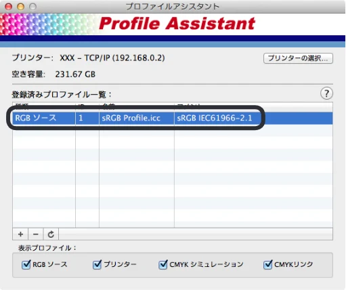Click printer name XXX – TCP/IP (192.168.0.2)
The height and width of the screenshot is (290, 346).
tap(112, 58)
